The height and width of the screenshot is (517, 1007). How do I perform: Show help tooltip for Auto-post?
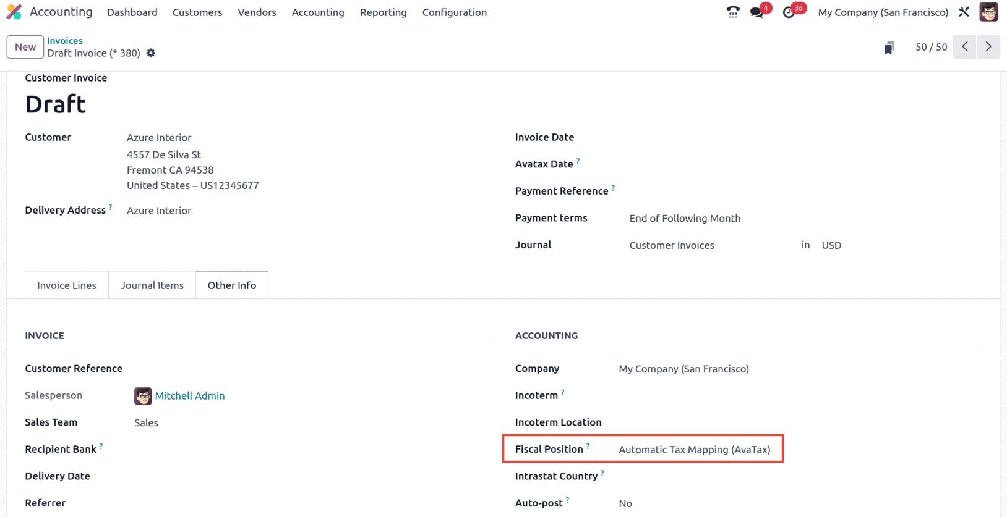pyautogui.click(x=567, y=500)
